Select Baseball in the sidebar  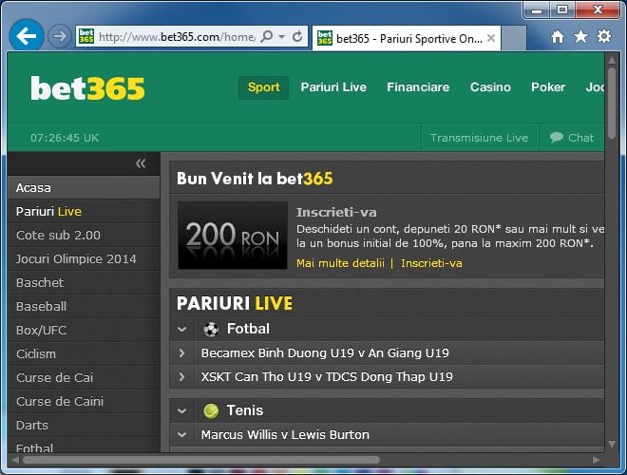(x=84, y=307)
